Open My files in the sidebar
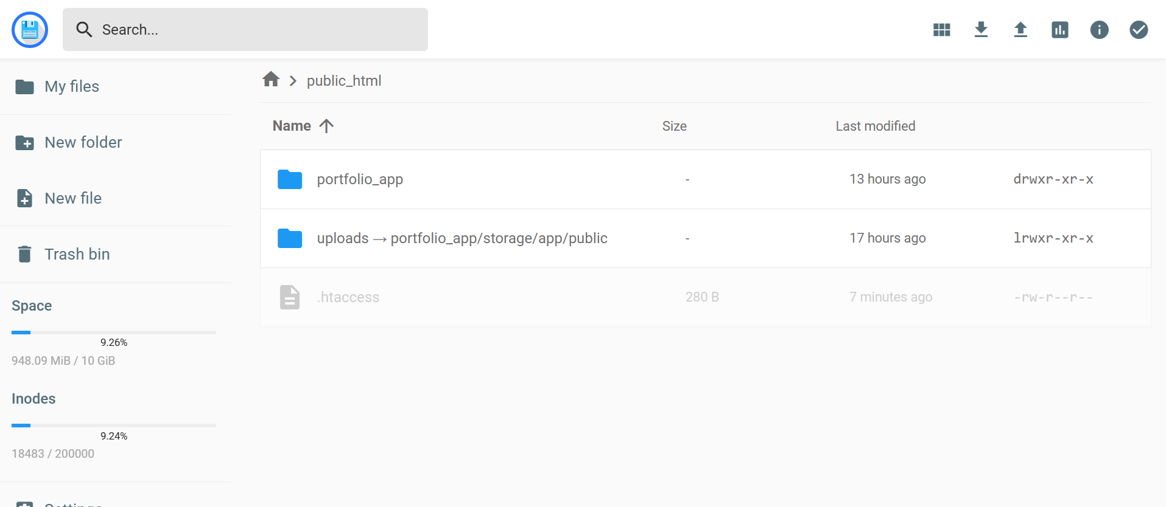 [71, 86]
